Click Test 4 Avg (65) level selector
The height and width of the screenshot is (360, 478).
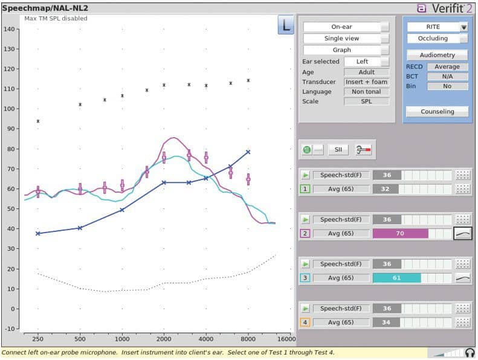point(341,323)
